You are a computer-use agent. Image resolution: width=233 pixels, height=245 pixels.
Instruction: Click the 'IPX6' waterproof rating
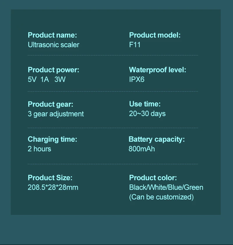coord(137,79)
